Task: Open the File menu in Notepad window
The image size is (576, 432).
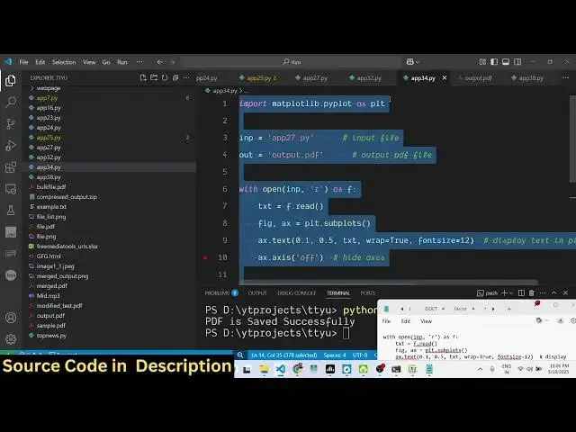Action: click(386, 321)
